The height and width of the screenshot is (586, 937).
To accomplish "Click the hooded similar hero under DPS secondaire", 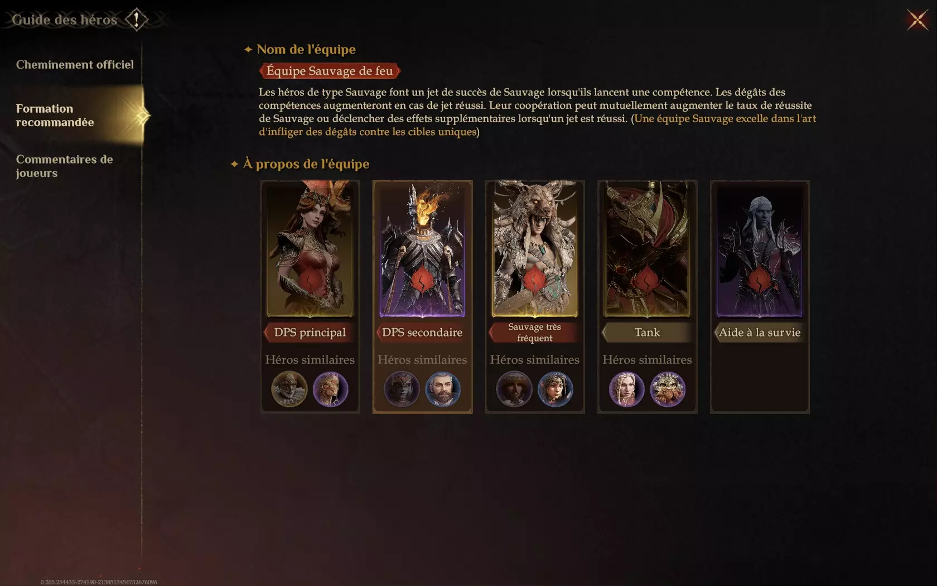I will coord(402,389).
